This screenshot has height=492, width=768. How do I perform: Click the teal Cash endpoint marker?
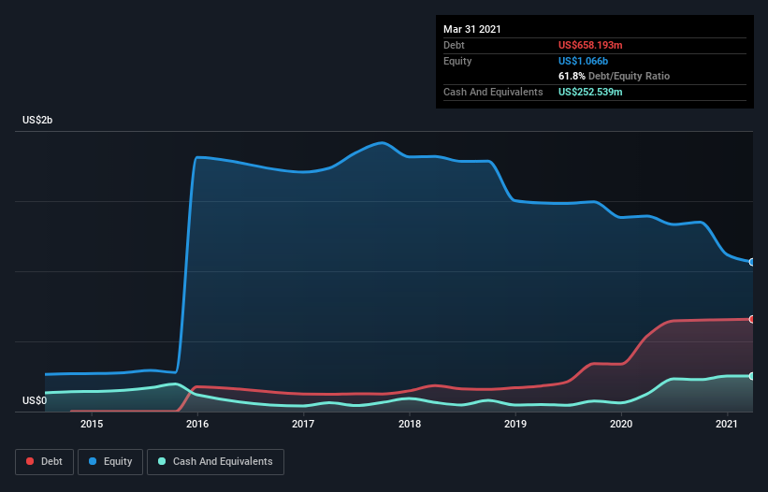(x=752, y=376)
